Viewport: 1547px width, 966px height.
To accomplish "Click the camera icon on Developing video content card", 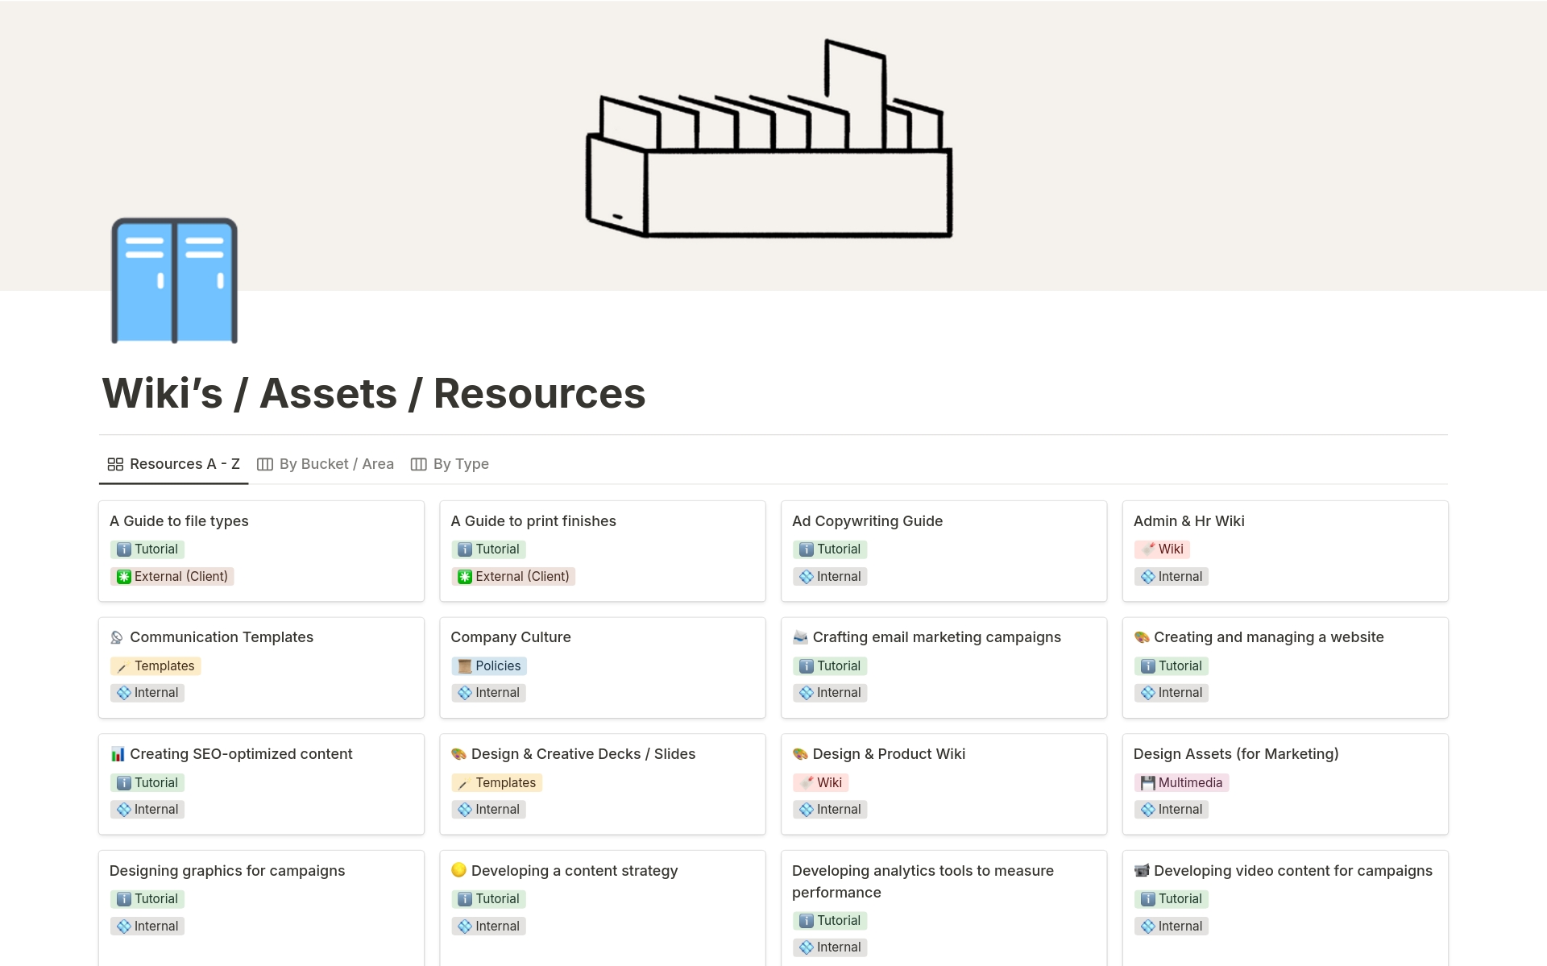I will pos(1141,871).
